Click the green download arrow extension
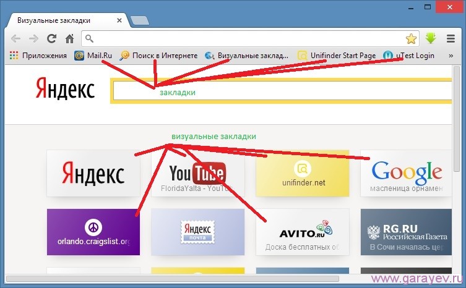This screenshot has width=466, height=288. (x=431, y=38)
